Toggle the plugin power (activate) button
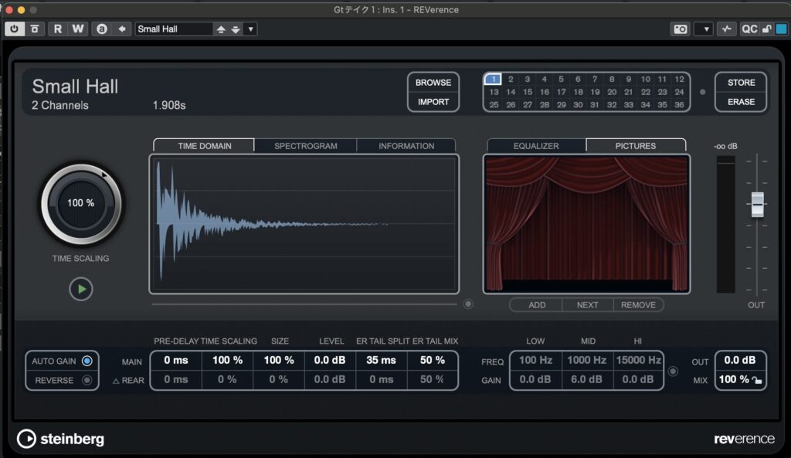This screenshot has width=791, height=458. tap(15, 29)
